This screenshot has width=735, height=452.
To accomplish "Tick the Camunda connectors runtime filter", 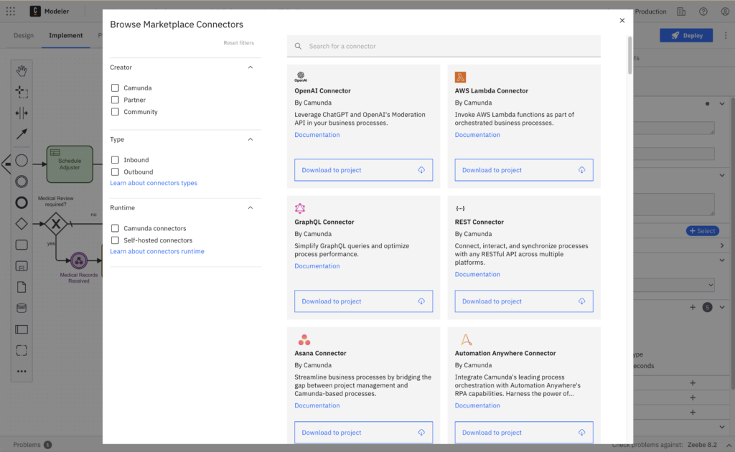I will click(115, 228).
